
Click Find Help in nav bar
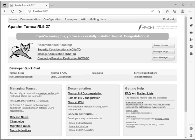(169, 20)
